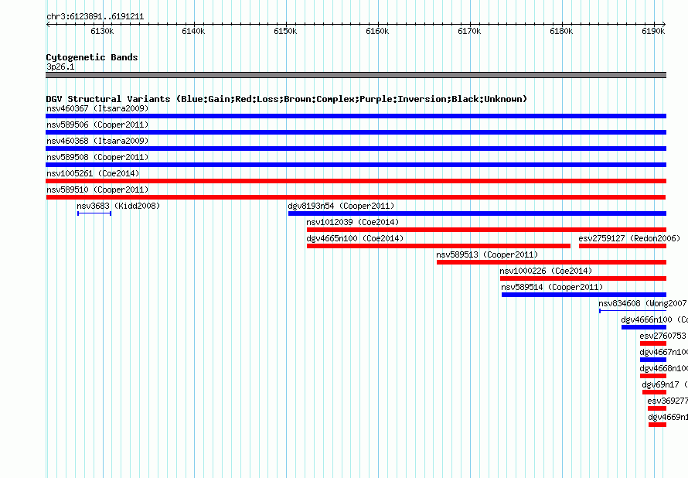Click the esv369277 red bar
Image resolution: width=688 pixels, height=478 pixels.
click(657, 408)
